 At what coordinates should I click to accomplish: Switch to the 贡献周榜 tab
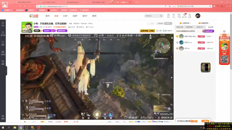pos(189,27)
